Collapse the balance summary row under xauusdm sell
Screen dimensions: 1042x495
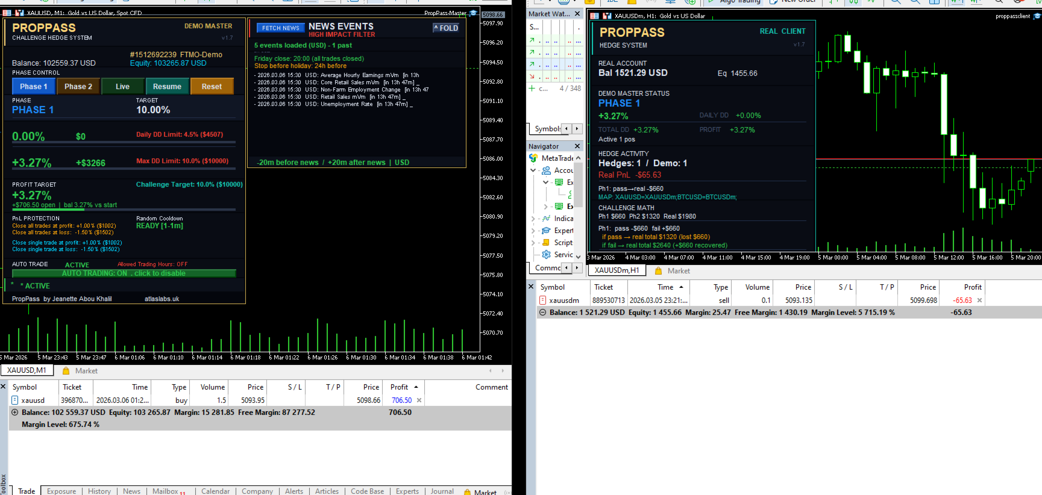pyautogui.click(x=542, y=313)
